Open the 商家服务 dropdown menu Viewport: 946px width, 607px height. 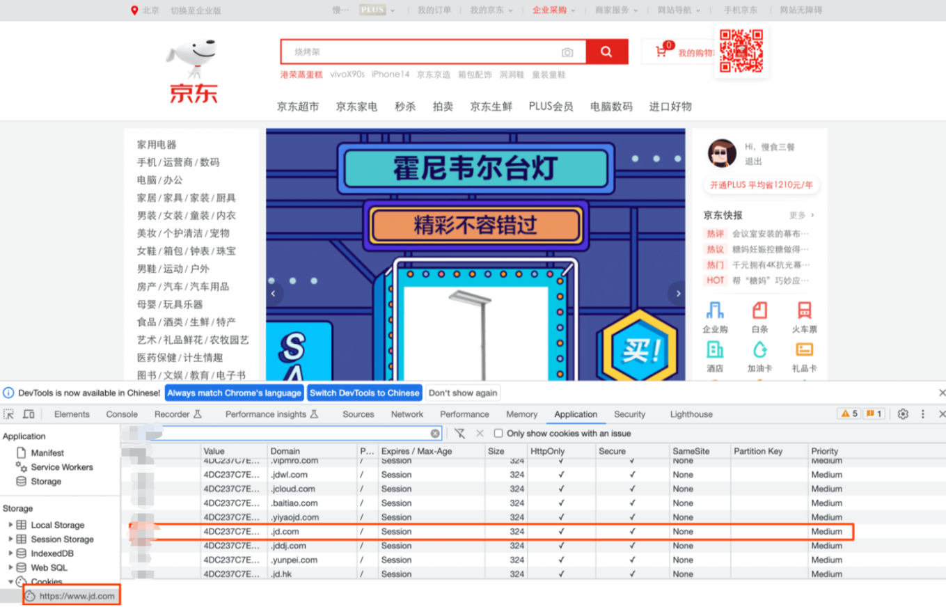pos(617,10)
